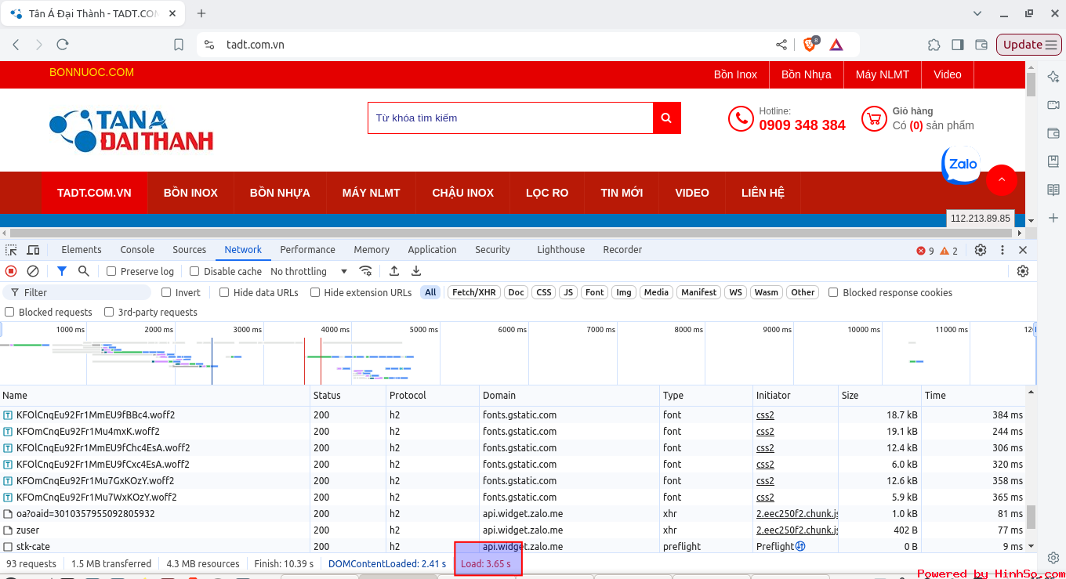Open the shopping cart icon
This screenshot has height=579, width=1066.
pyautogui.click(x=873, y=118)
